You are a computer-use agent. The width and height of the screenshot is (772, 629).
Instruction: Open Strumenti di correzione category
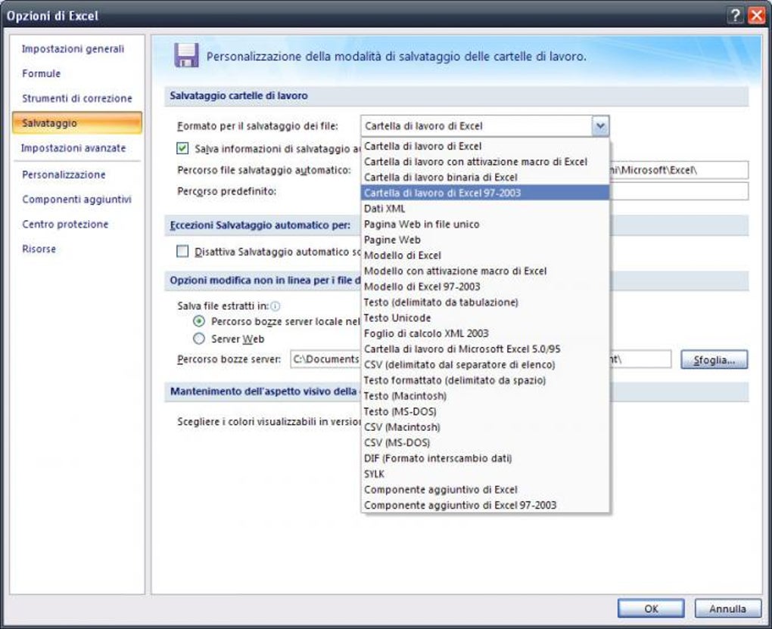tap(76, 98)
